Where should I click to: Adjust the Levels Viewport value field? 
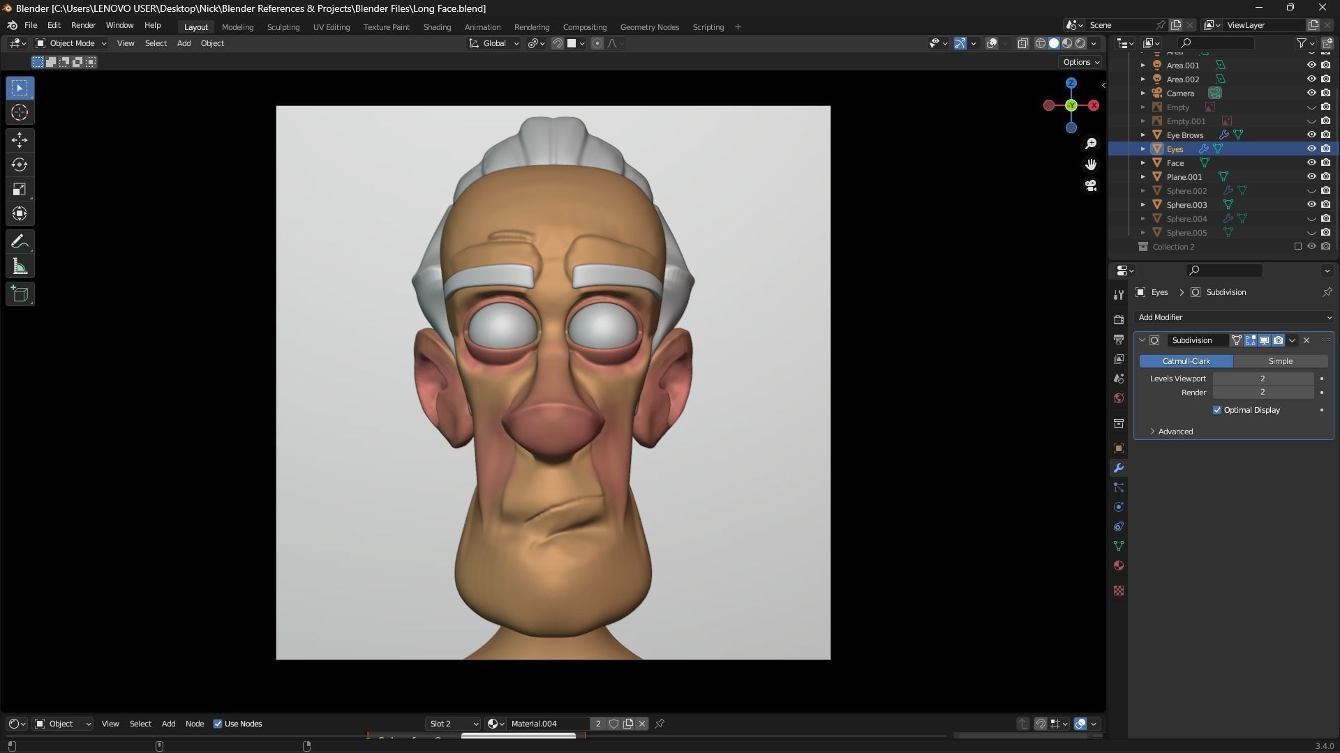coord(1263,379)
